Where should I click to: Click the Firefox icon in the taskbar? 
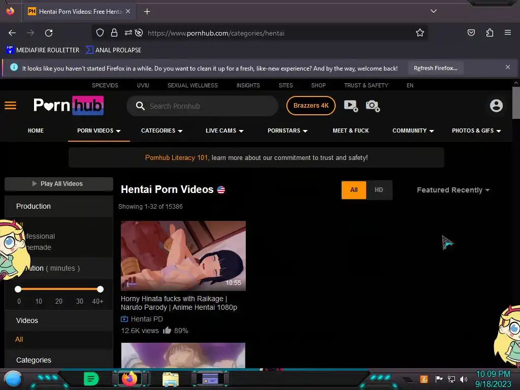[129, 379]
